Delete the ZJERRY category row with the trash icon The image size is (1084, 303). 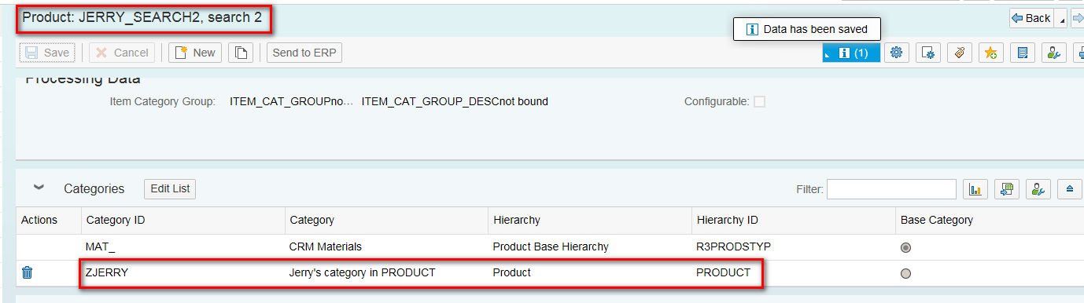pos(28,273)
